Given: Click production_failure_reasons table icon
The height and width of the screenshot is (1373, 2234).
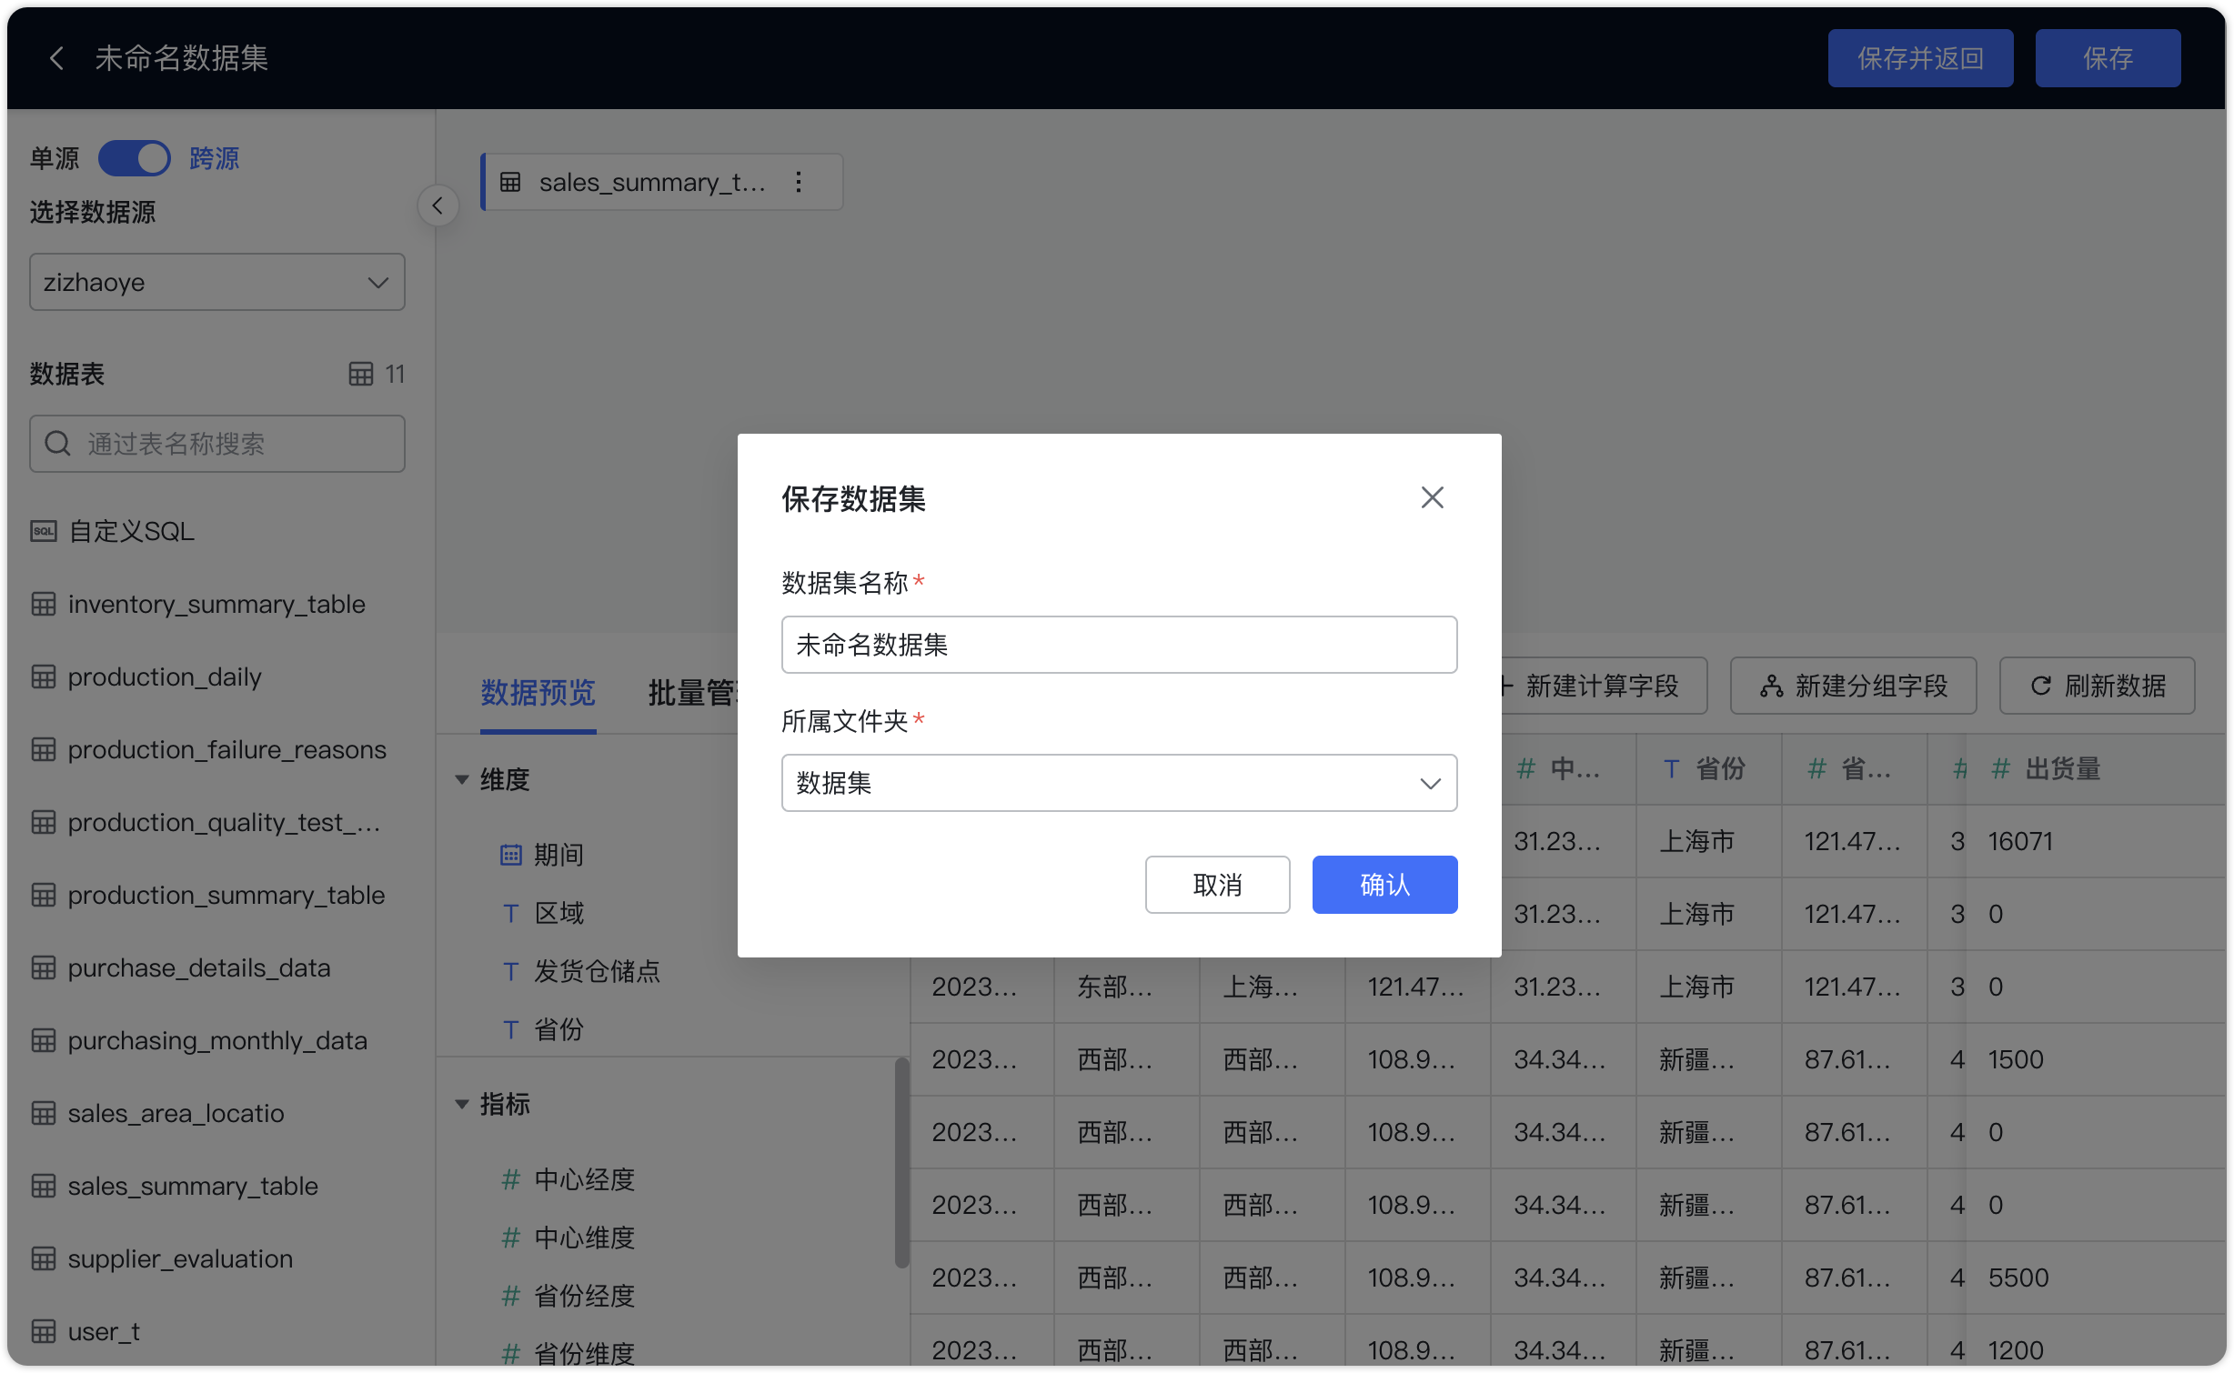Looking at the screenshot, I should point(44,749).
